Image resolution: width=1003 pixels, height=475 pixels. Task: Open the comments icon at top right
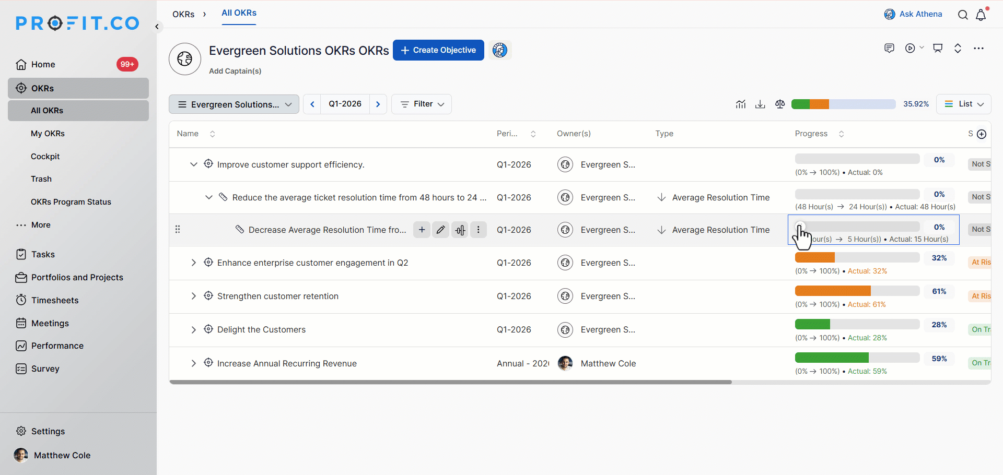click(x=889, y=48)
